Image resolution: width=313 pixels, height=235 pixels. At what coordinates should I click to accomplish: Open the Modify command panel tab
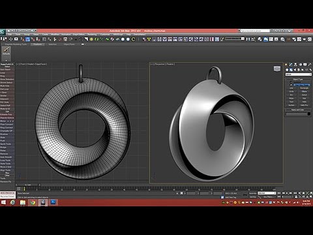tap(291, 65)
